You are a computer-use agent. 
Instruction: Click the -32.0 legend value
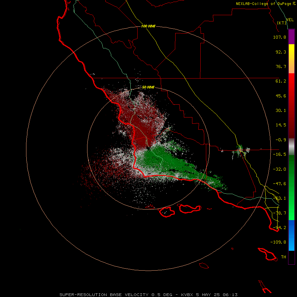280,169
